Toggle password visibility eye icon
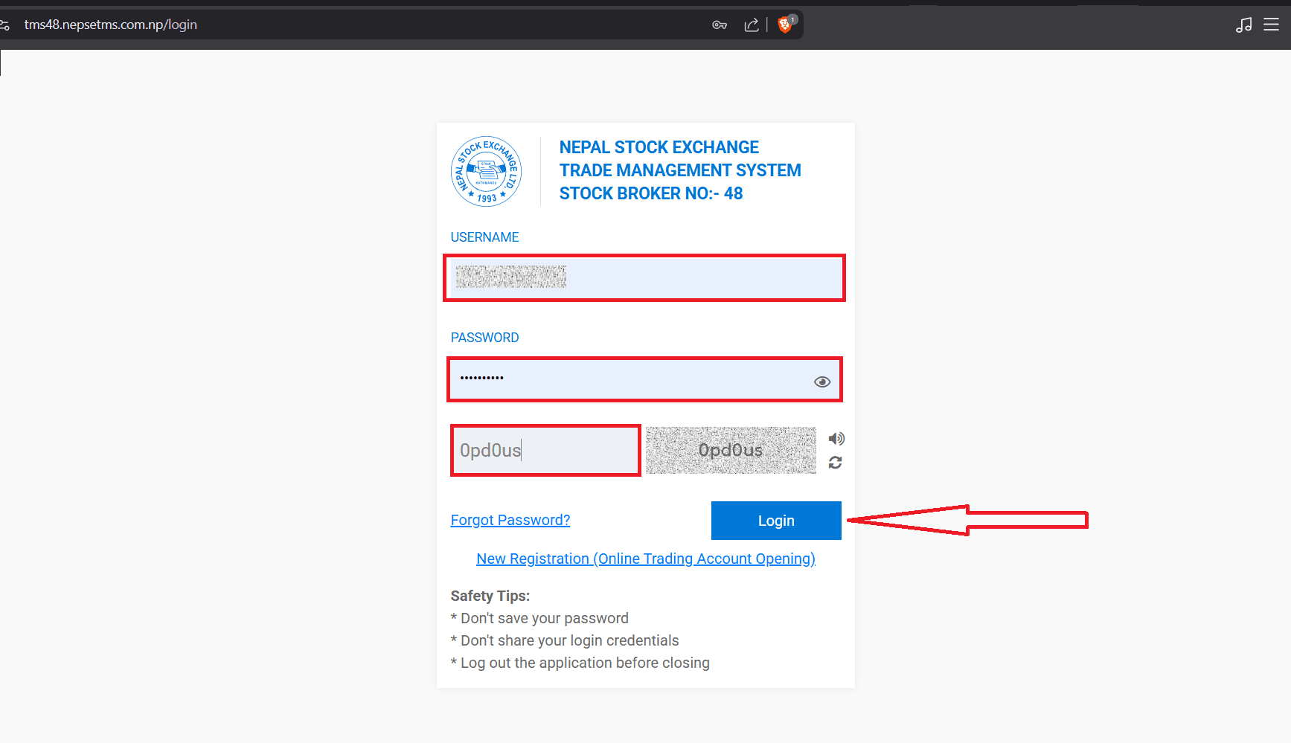1291x743 pixels. (822, 382)
